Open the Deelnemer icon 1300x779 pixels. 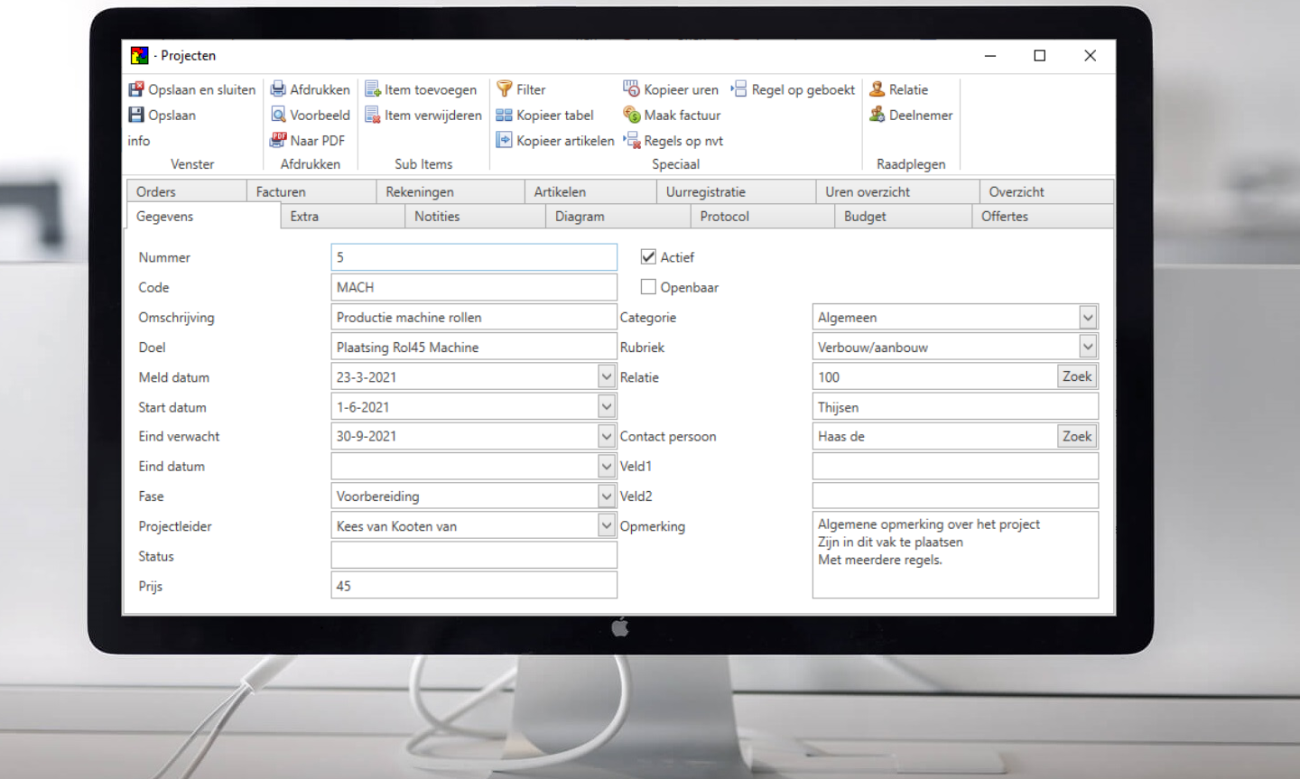(x=877, y=115)
